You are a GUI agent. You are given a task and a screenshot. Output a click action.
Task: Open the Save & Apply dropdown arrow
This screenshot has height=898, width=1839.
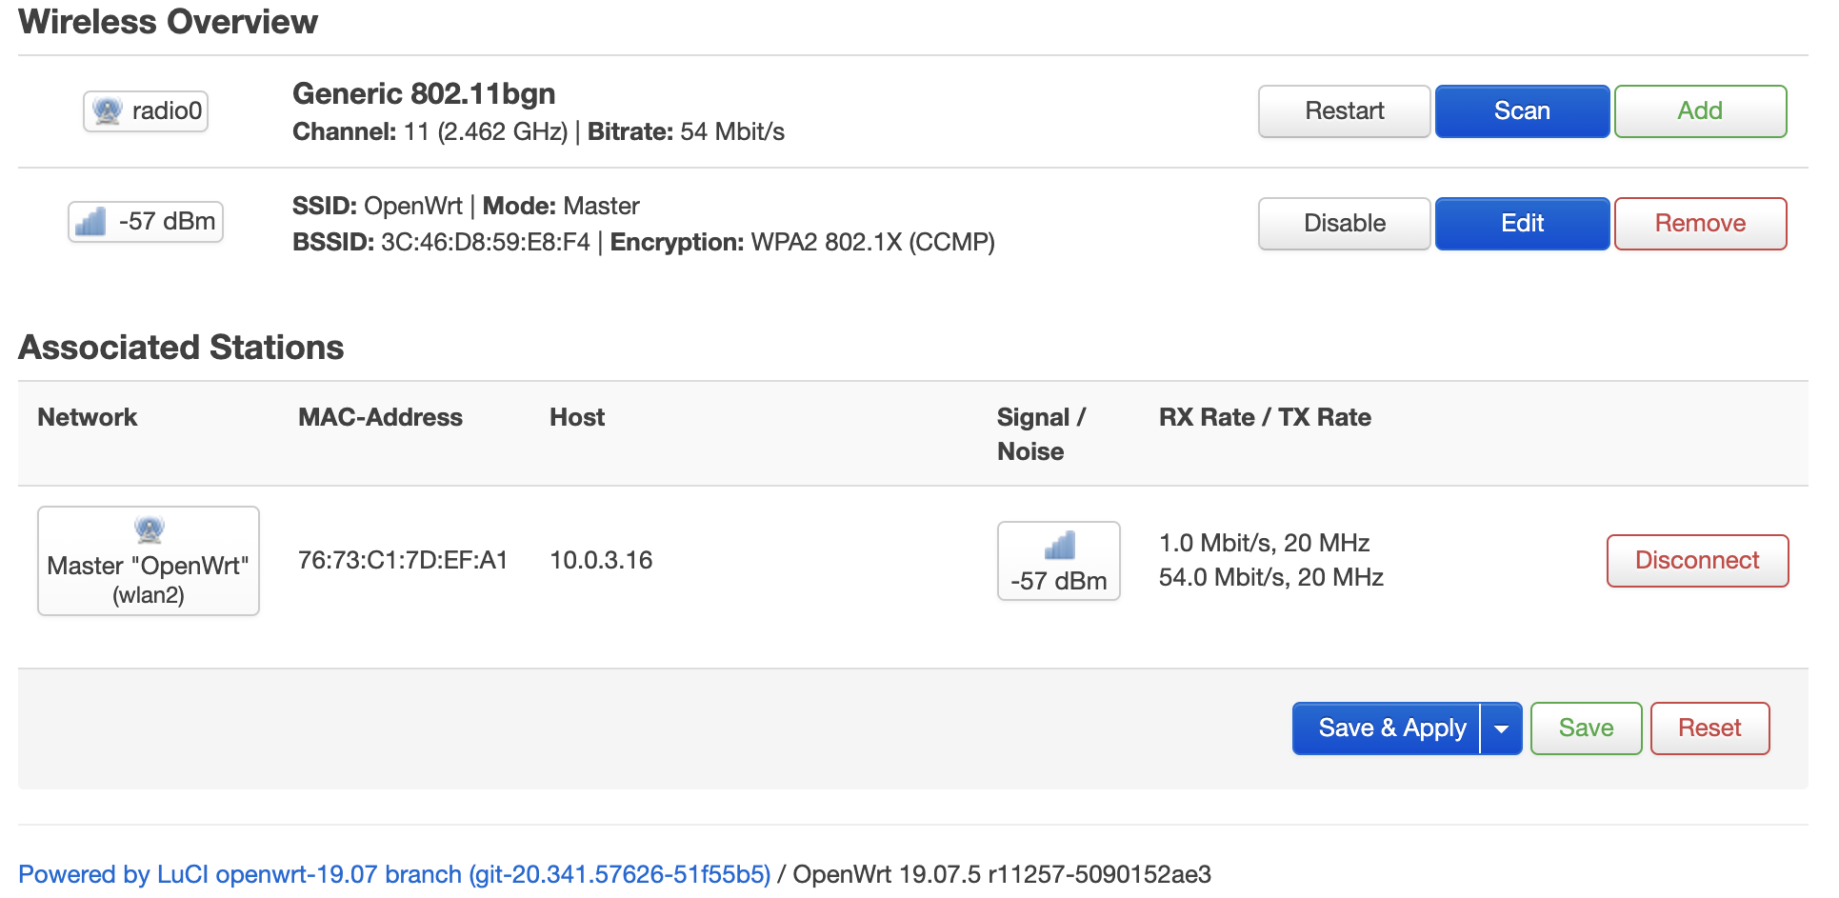coord(1501,729)
